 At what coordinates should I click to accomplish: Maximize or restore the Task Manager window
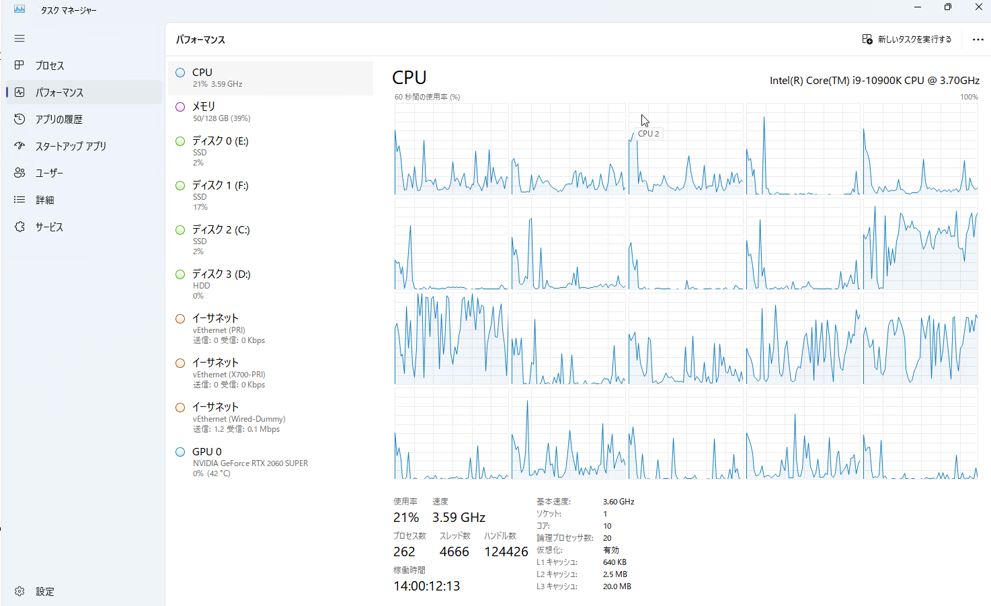[948, 7]
